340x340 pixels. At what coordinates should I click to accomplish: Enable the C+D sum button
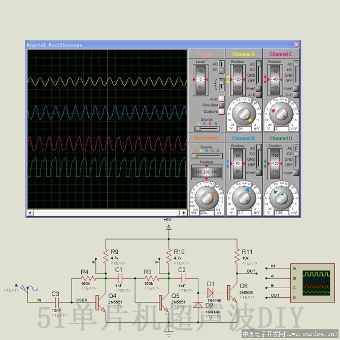[x=296, y=95]
